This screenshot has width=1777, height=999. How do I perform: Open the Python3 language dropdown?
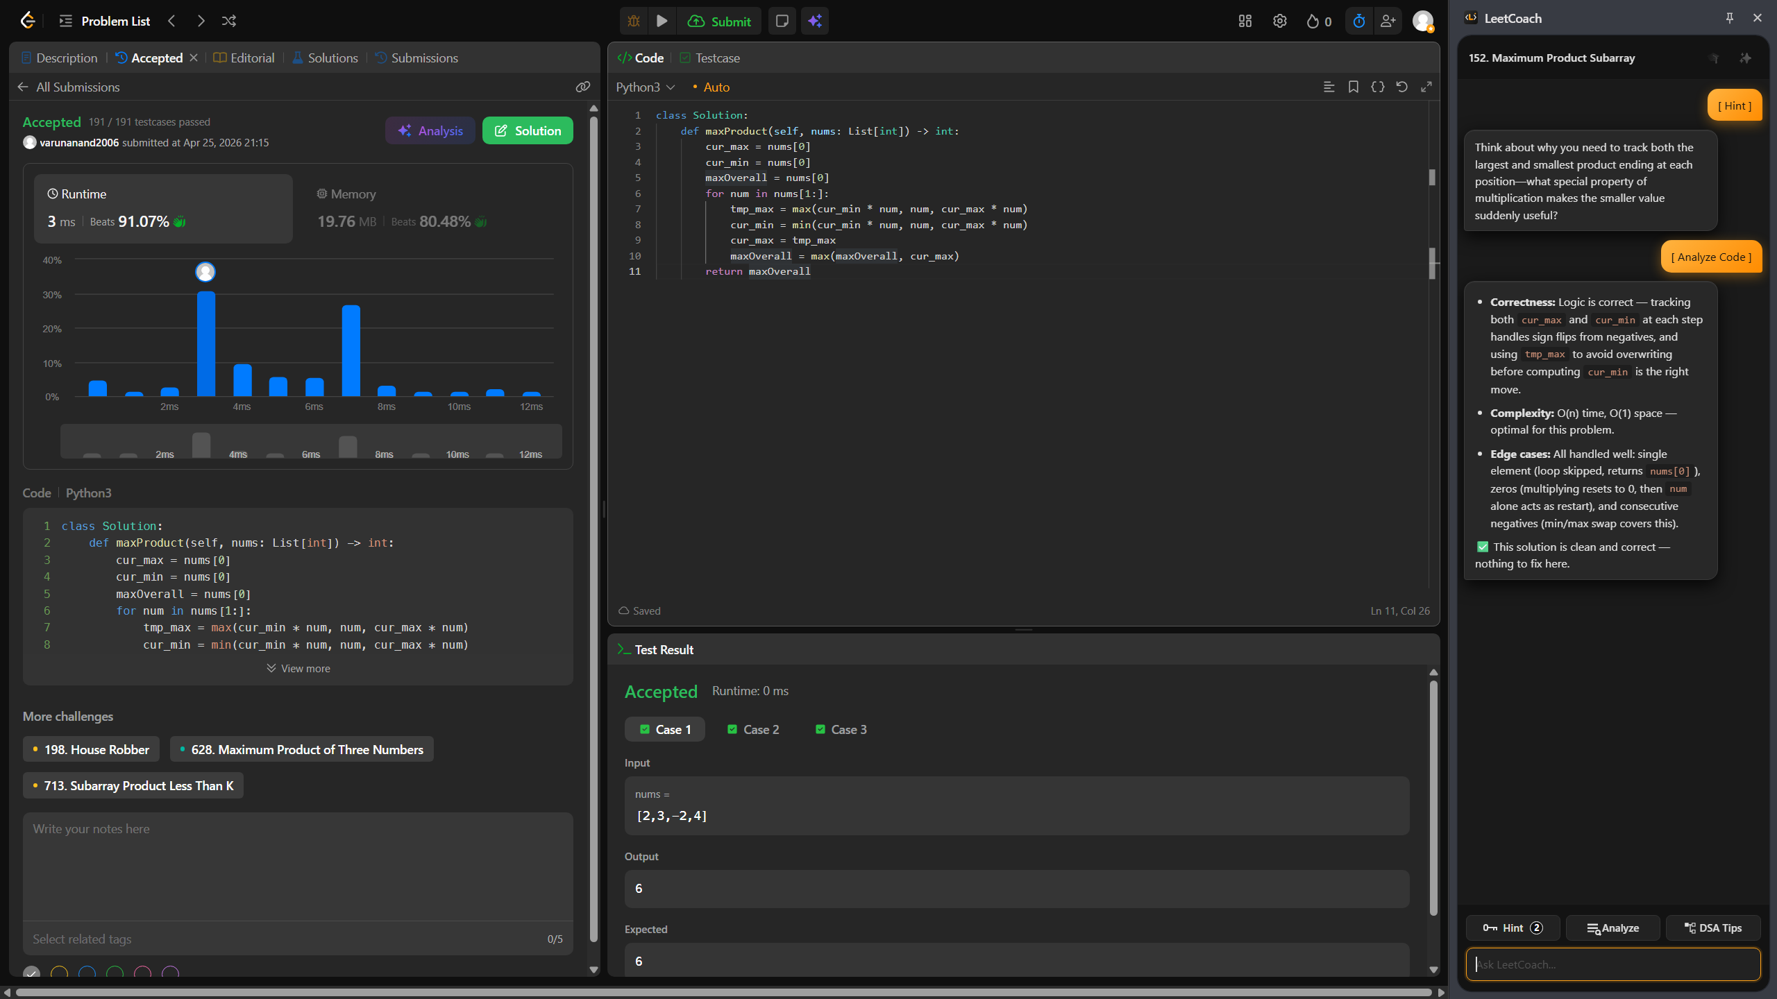pos(645,87)
